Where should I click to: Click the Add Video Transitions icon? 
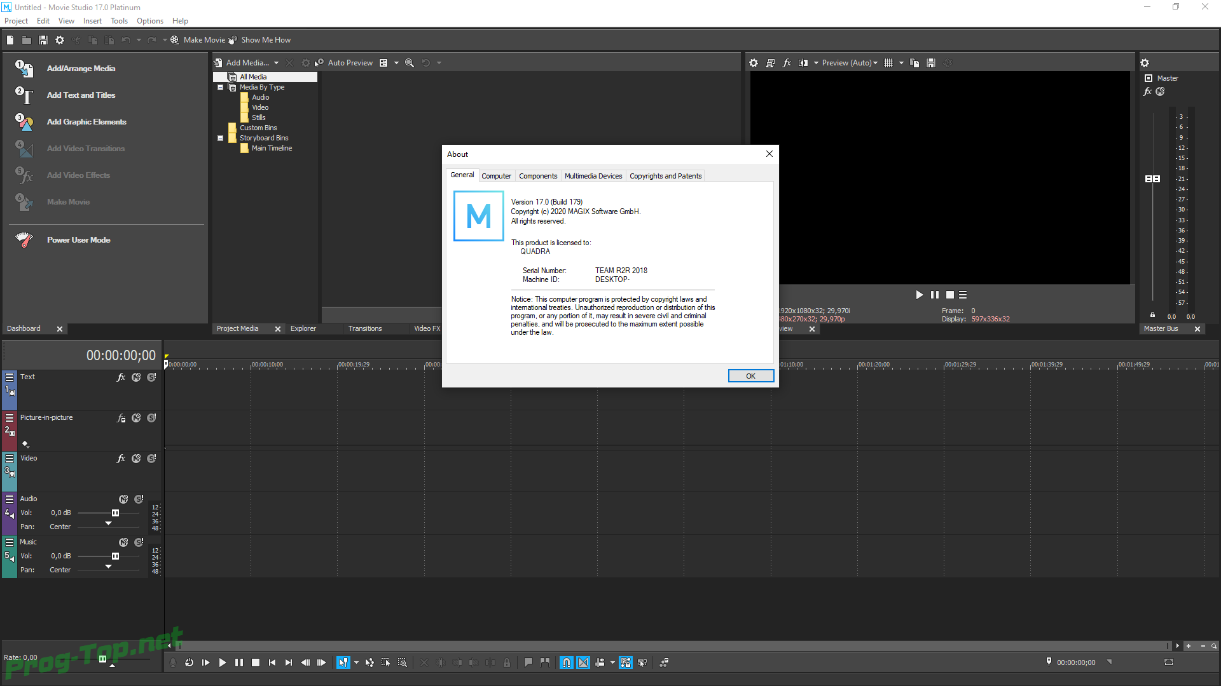click(x=23, y=148)
